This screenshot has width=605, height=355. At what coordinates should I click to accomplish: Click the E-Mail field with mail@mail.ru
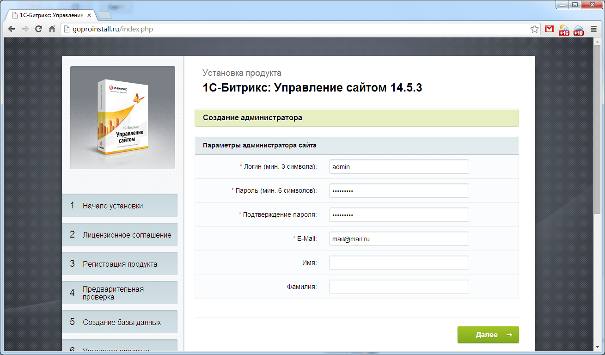(x=399, y=239)
